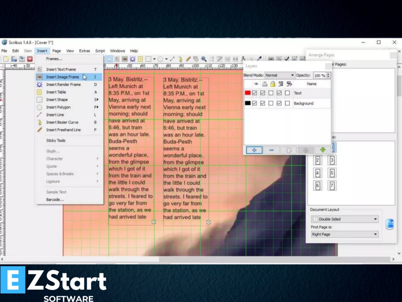This screenshot has width=402, height=302.
Task: Select page 5 thumbnail in Arrange Pages
Action: tap(332, 173)
